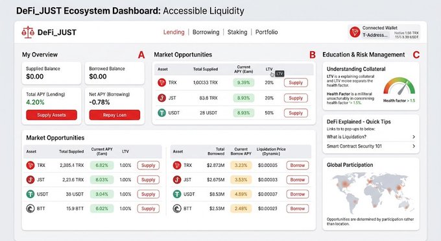Click the DeFi_JUST scales logo icon
Viewport: 441px width, 241px height.
click(28, 32)
